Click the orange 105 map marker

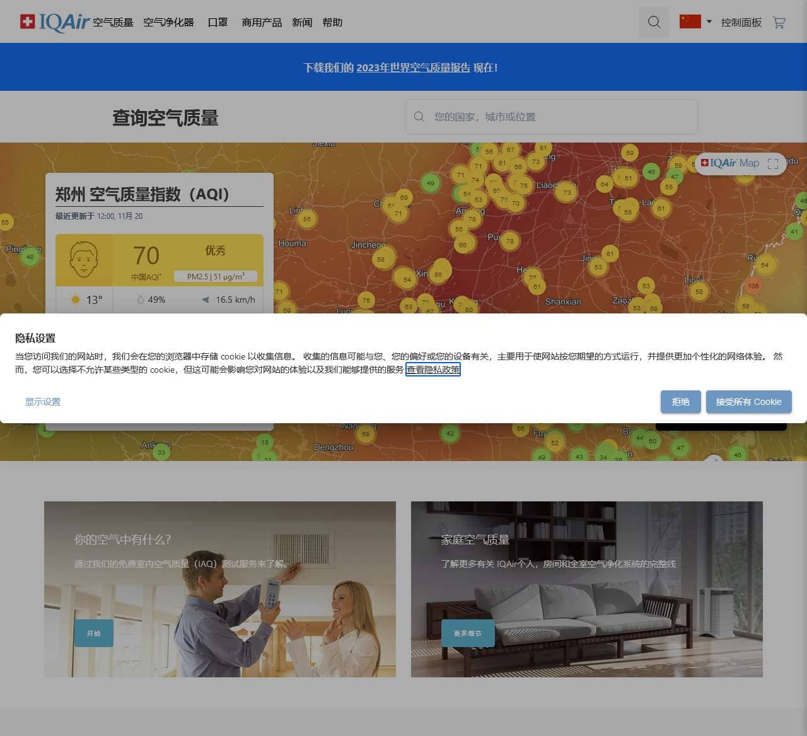[x=753, y=286]
